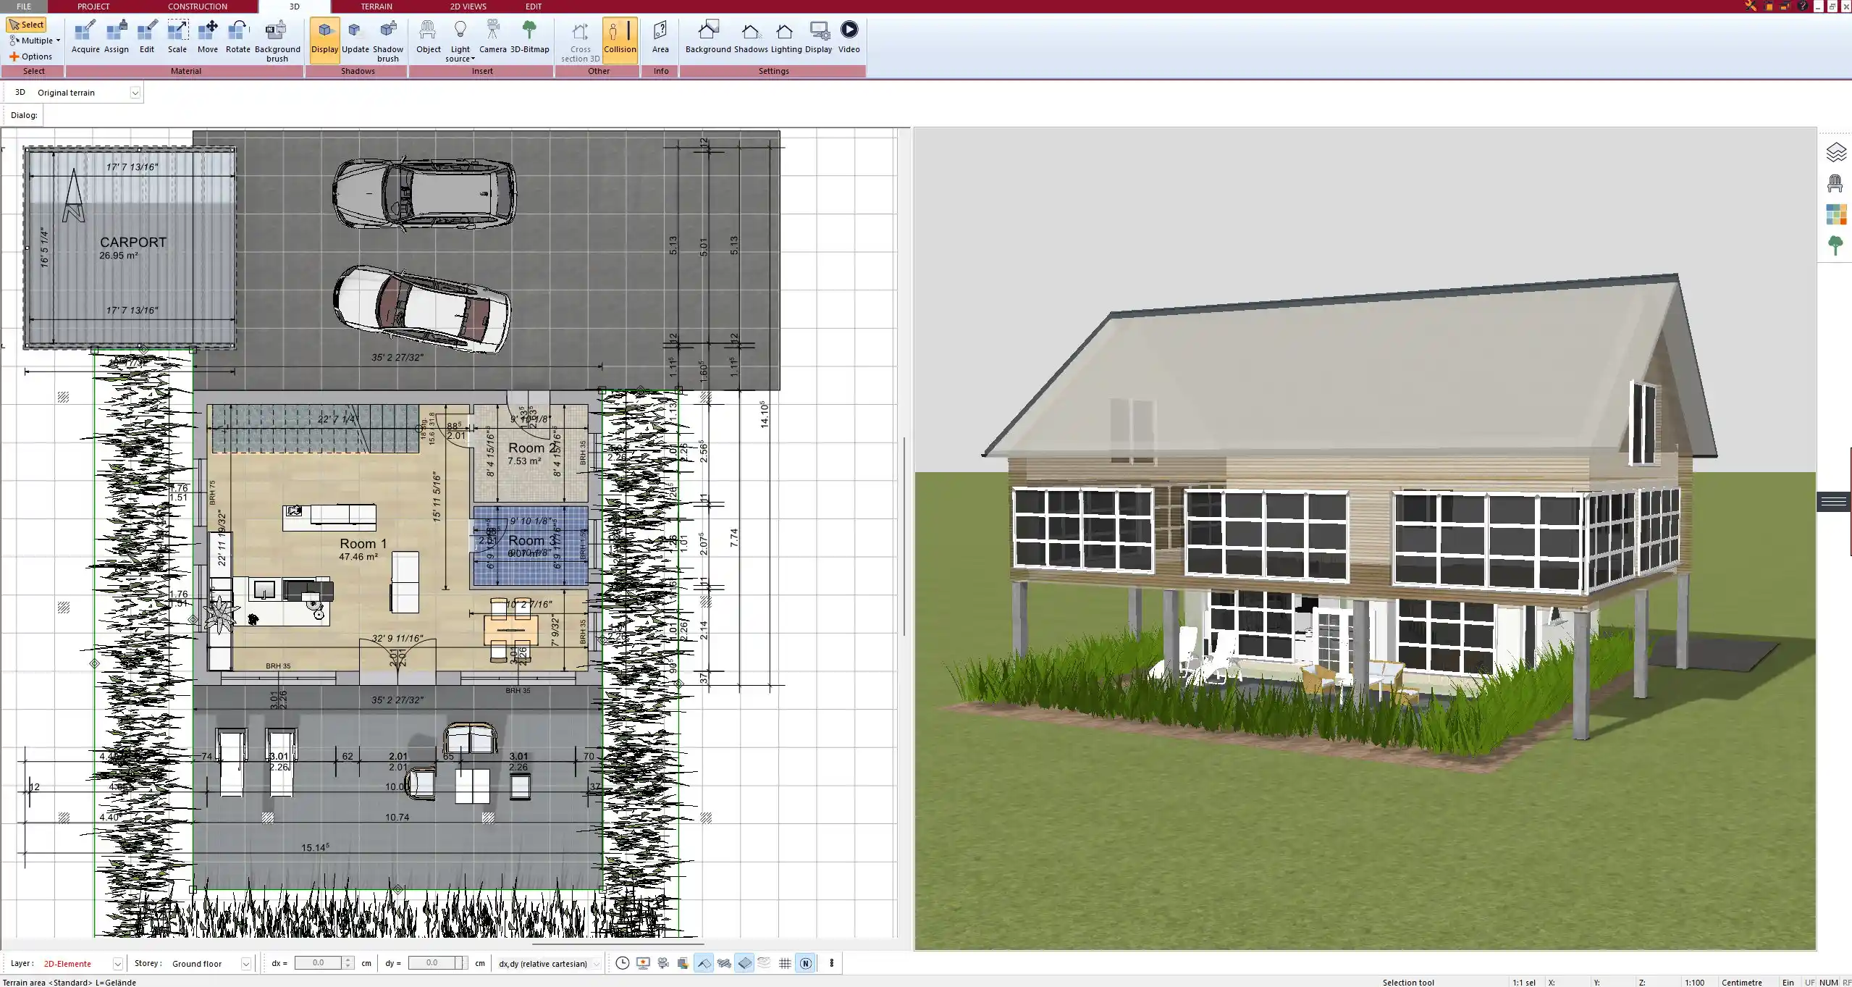
Task: Insert a Camera
Action: pyautogui.click(x=493, y=37)
